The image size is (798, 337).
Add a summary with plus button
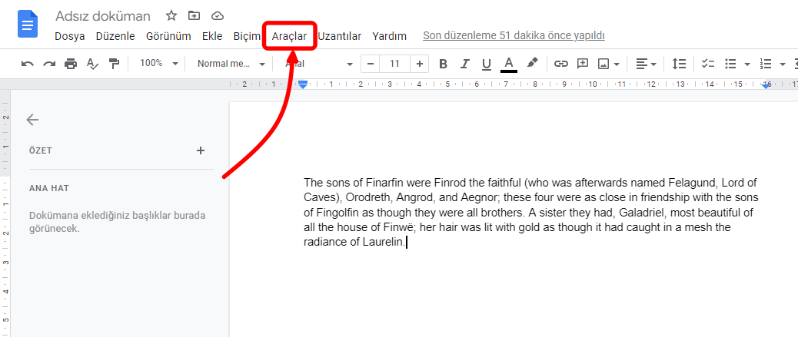coord(201,150)
